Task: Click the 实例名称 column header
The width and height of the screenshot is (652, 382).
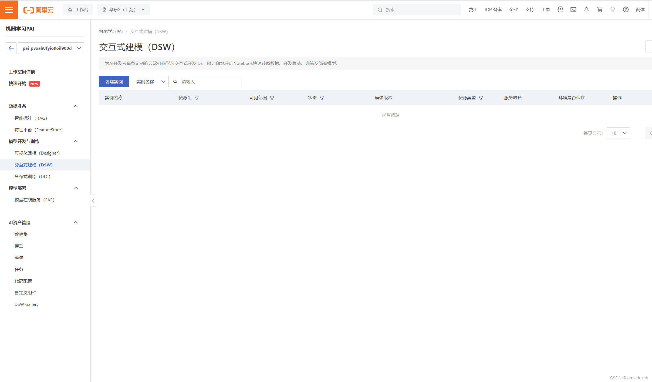Action: tap(114, 98)
